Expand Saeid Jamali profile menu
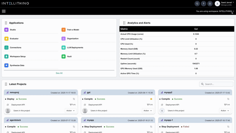Screen dimensions: 236x133 pyautogui.click(x=233, y=2)
